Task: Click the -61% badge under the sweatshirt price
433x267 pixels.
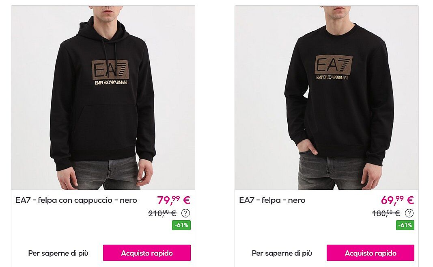Action: click(x=405, y=225)
